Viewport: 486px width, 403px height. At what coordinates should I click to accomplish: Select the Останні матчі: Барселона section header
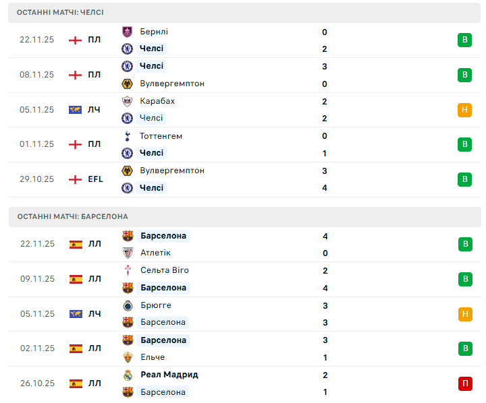(73, 216)
